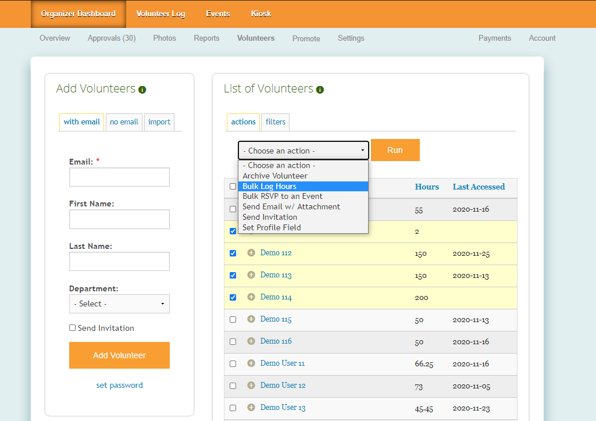The width and height of the screenshot is (596, 421).
Task: Click the info icon beside Add Volunteers
Action: click(x=142, y=90)
